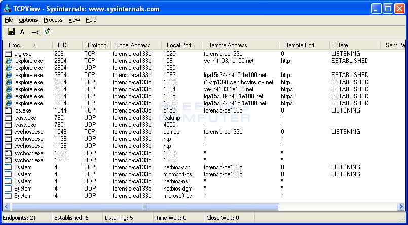408x225 pixels.
Task: Sort by the Remote Port column header
Action: (x=304, y=45)
